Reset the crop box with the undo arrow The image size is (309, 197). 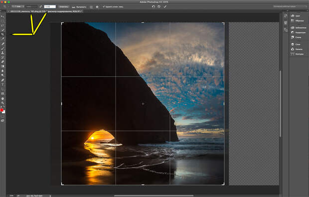tap(153, 6)
